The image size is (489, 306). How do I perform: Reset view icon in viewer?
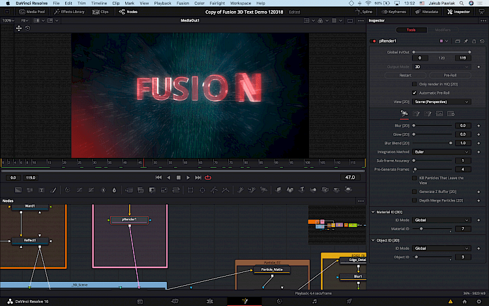coord(27,28)
